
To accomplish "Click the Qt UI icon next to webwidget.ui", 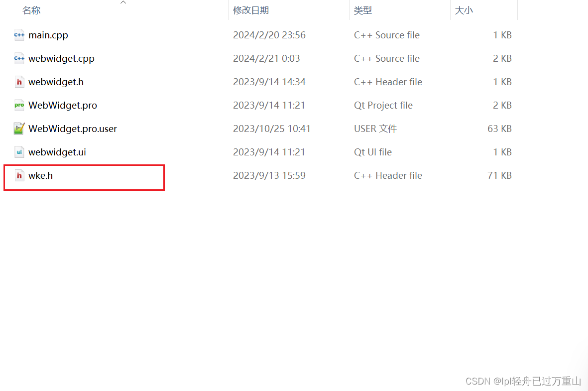I will click(19, 152).
